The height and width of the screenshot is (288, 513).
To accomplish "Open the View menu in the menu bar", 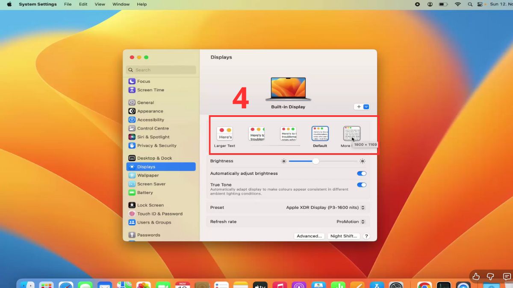I will coord(100,4).
